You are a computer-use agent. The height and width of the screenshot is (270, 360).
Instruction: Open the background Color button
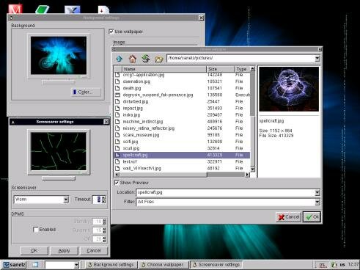click(86, 92)
